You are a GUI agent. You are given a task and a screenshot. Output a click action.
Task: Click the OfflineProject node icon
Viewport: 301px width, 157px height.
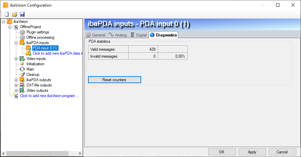16,27
